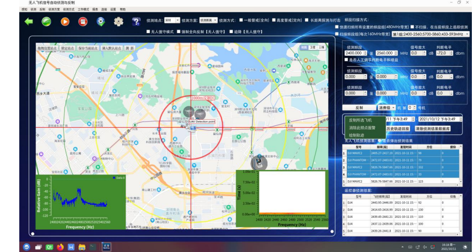Click the 拖拽设置站点 map button
Screen dimensions: 475x252
(47, 48)
